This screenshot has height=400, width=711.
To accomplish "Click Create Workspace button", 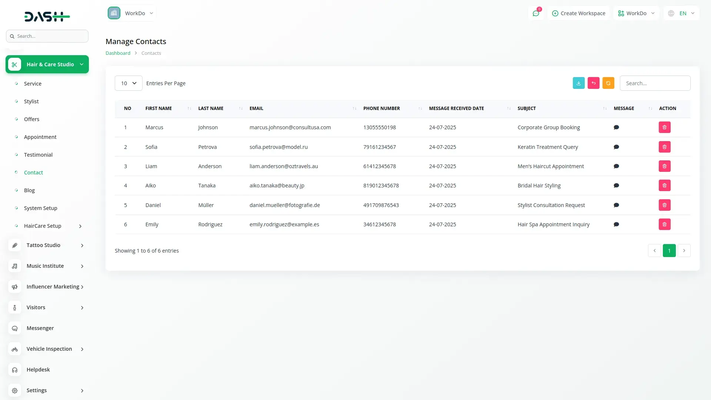I will [578, 13].
